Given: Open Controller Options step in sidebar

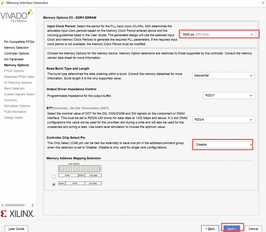Looking at the screenshot, I should (17, 53).
